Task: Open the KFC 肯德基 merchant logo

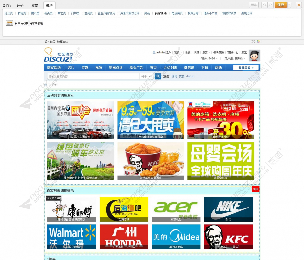Action: click(229, 237)
